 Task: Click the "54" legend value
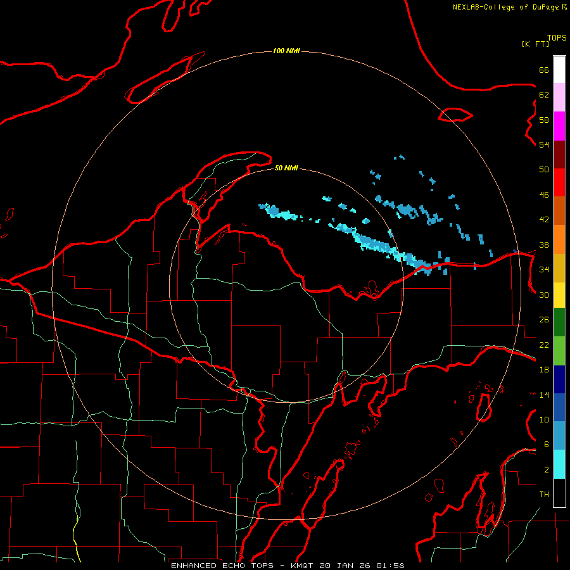544,144
